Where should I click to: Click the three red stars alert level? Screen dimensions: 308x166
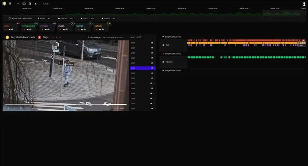pos(57,37)
